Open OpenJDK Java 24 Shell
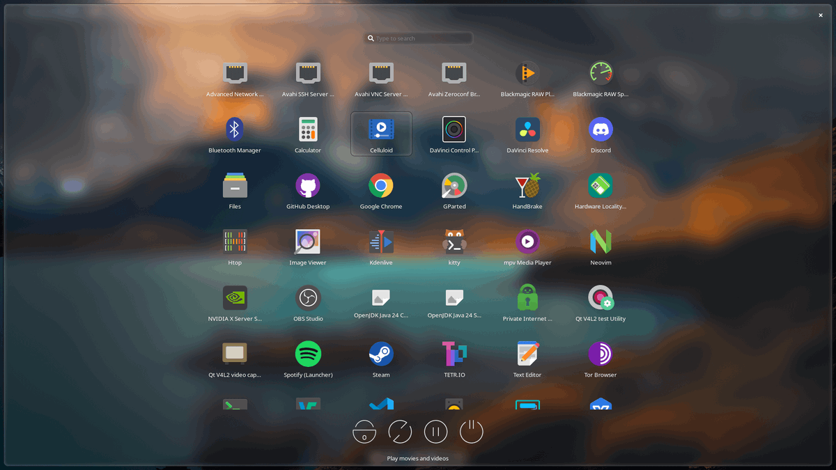This screenshot has width=836, height=470. click(454, 304)
